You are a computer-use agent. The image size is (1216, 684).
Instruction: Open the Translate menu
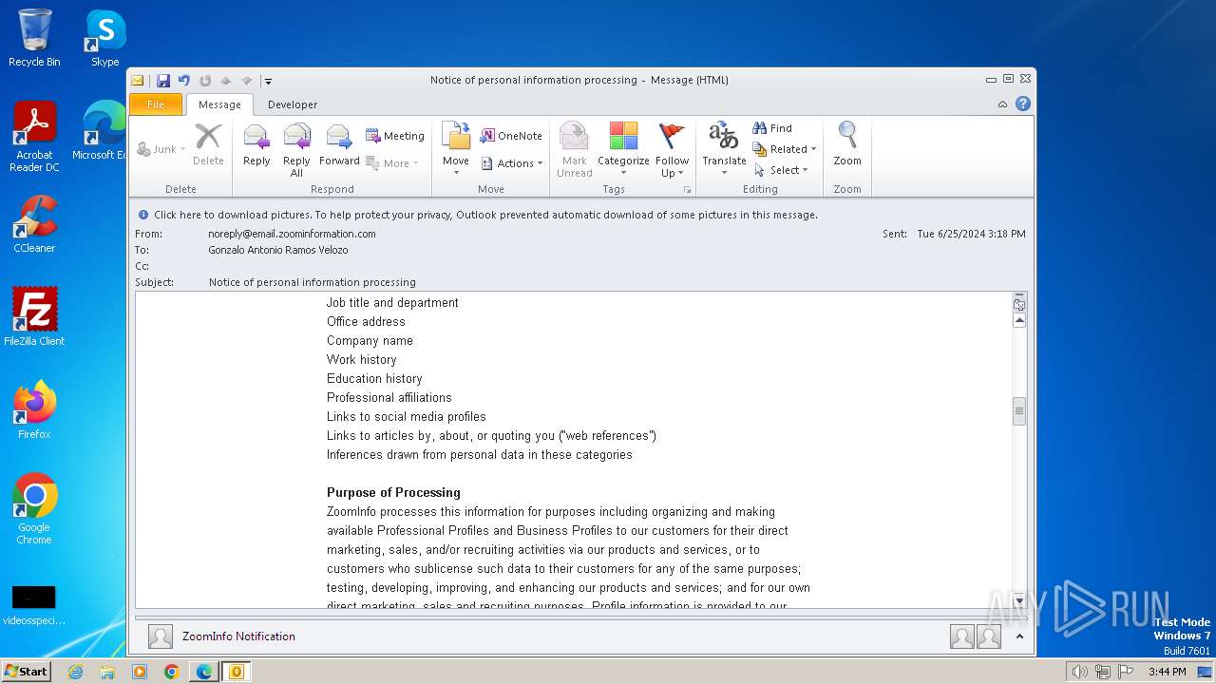pos(724,150)
